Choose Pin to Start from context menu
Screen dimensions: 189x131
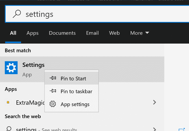tap(73, 78)
